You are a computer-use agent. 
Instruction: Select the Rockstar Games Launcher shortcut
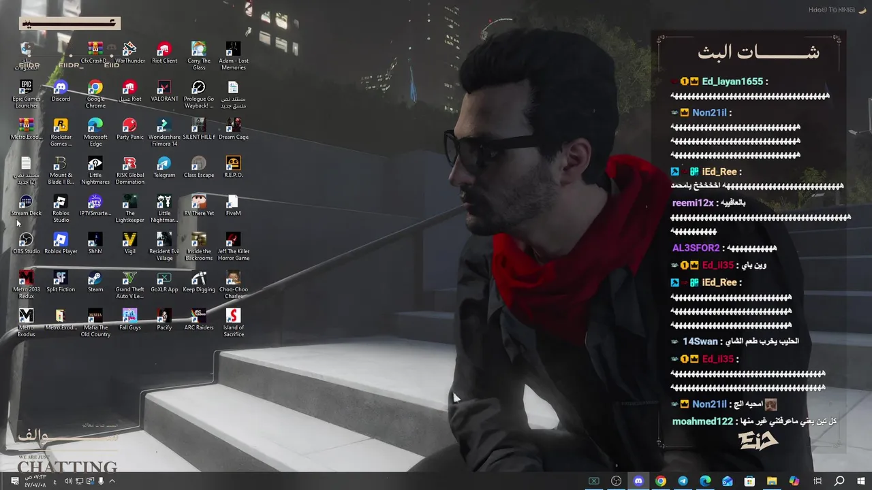[x=61, y=132]
